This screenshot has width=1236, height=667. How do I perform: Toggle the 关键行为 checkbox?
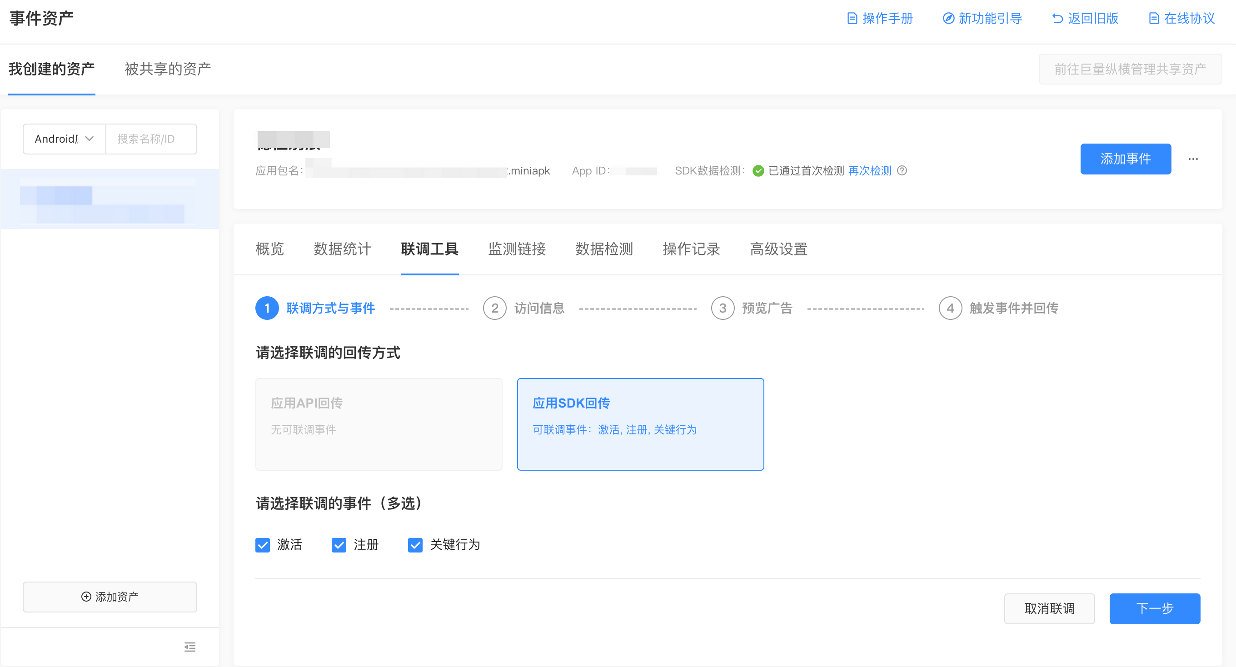coord(415,545)
